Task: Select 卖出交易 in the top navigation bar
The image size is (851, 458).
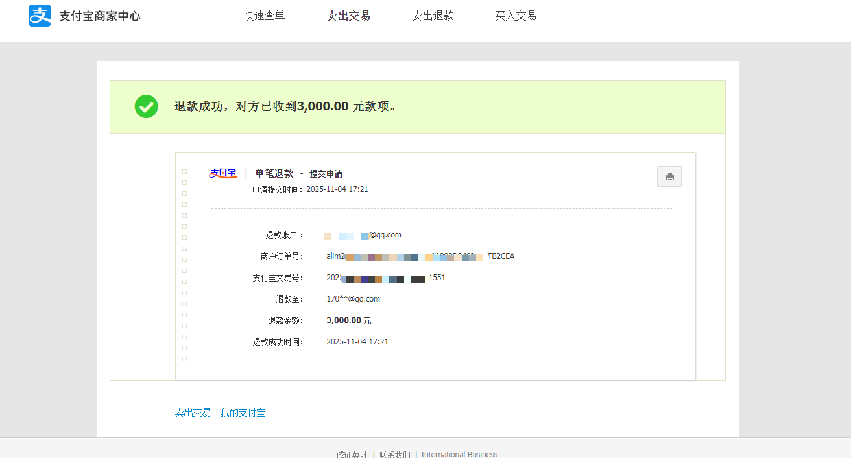Action: (x=348, y=16)
